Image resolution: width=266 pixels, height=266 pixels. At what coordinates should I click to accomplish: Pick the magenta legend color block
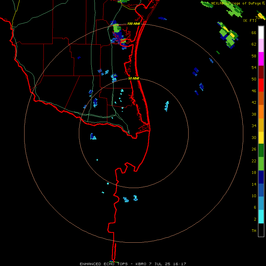pos(261,59)
